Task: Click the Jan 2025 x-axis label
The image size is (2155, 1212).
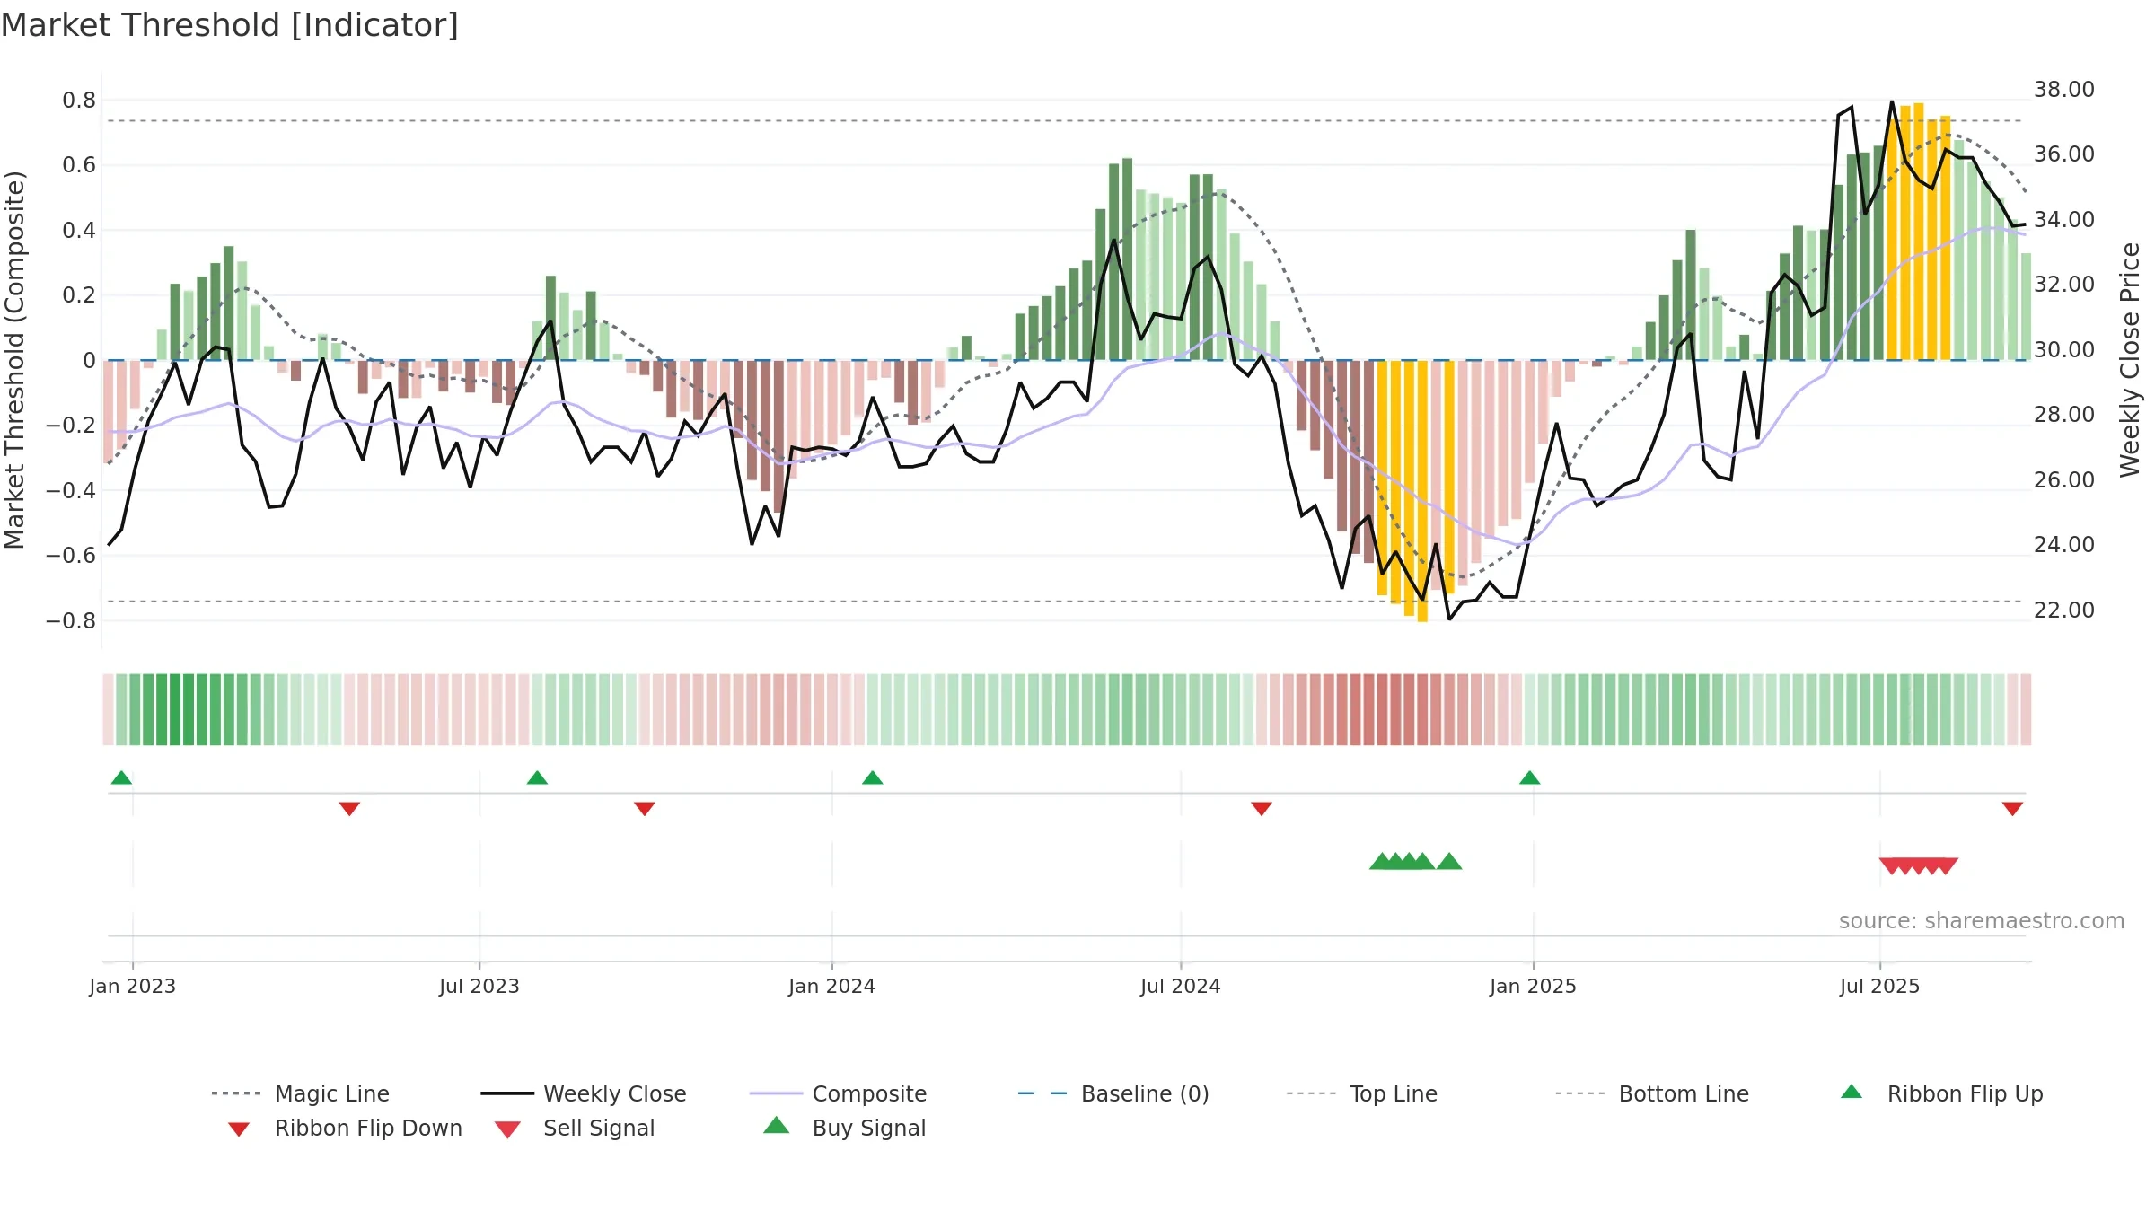Action: (1533, 986)
